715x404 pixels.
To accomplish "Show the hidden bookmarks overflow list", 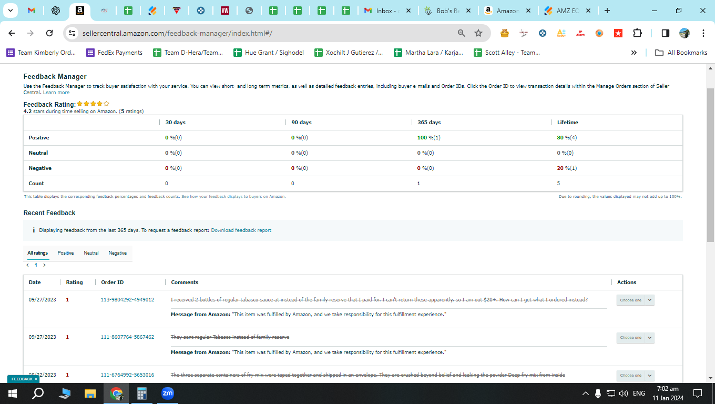I will click(x=634, y=53).
